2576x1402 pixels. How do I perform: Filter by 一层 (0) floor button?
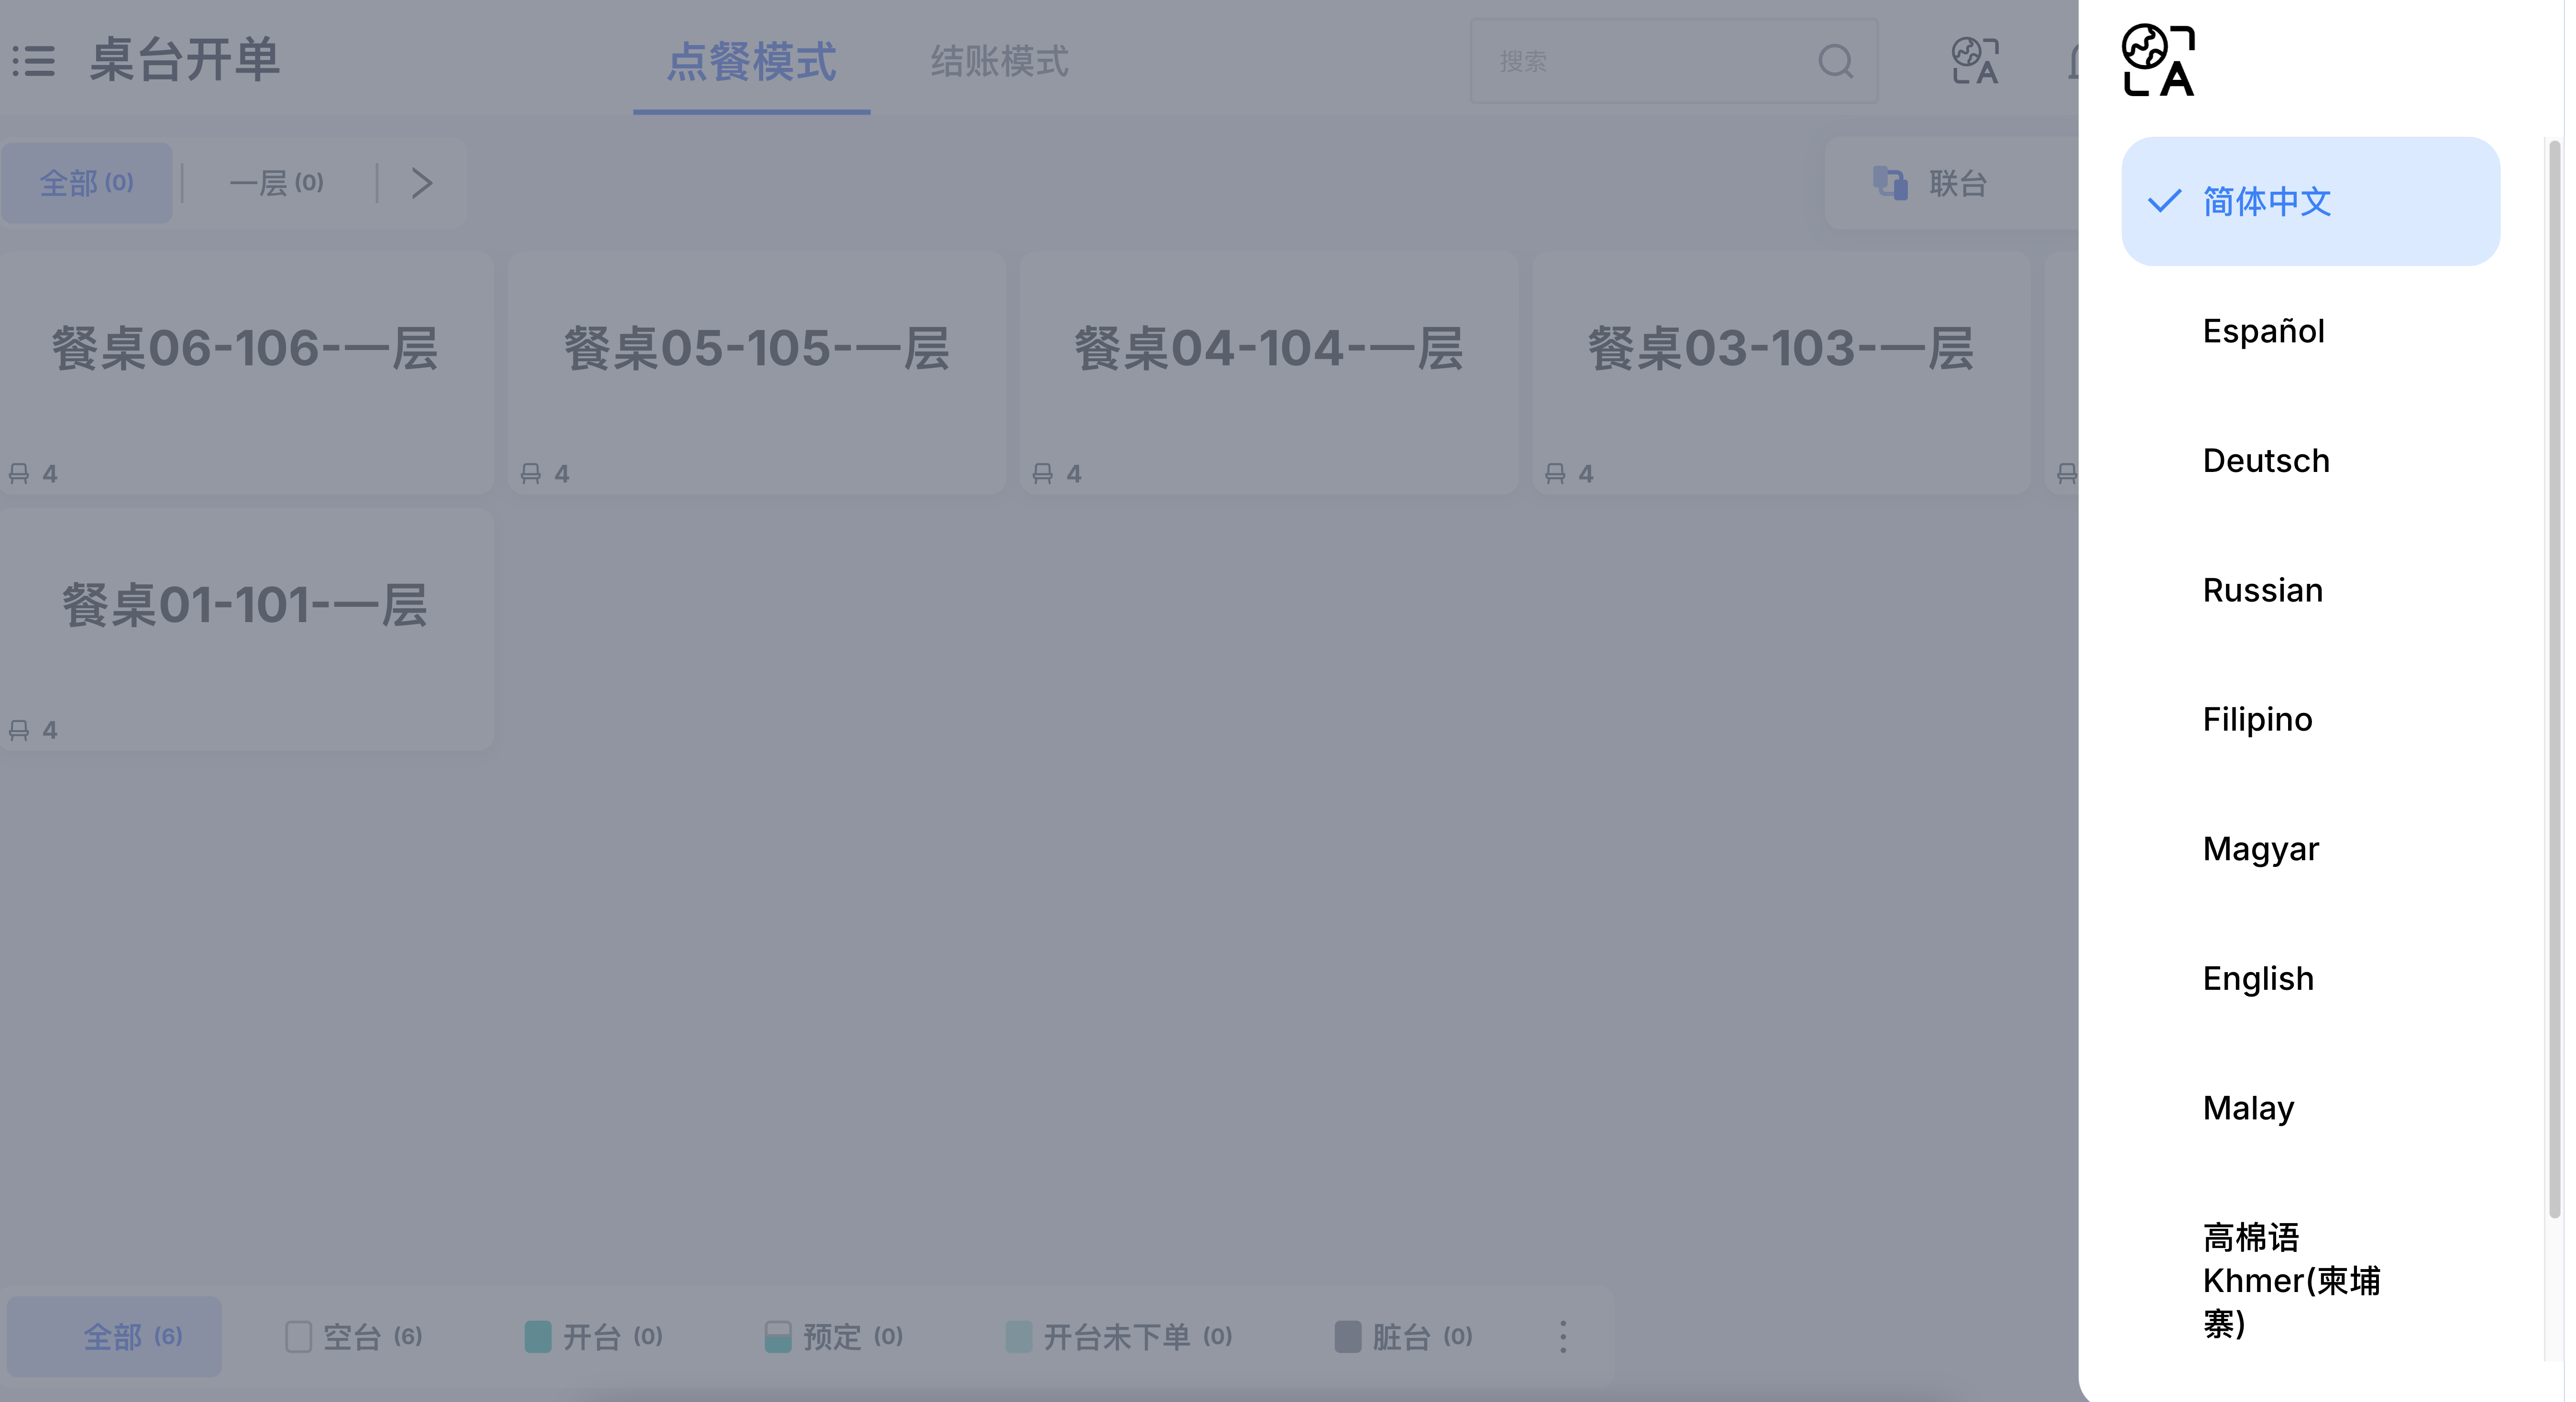click(277, 183)
